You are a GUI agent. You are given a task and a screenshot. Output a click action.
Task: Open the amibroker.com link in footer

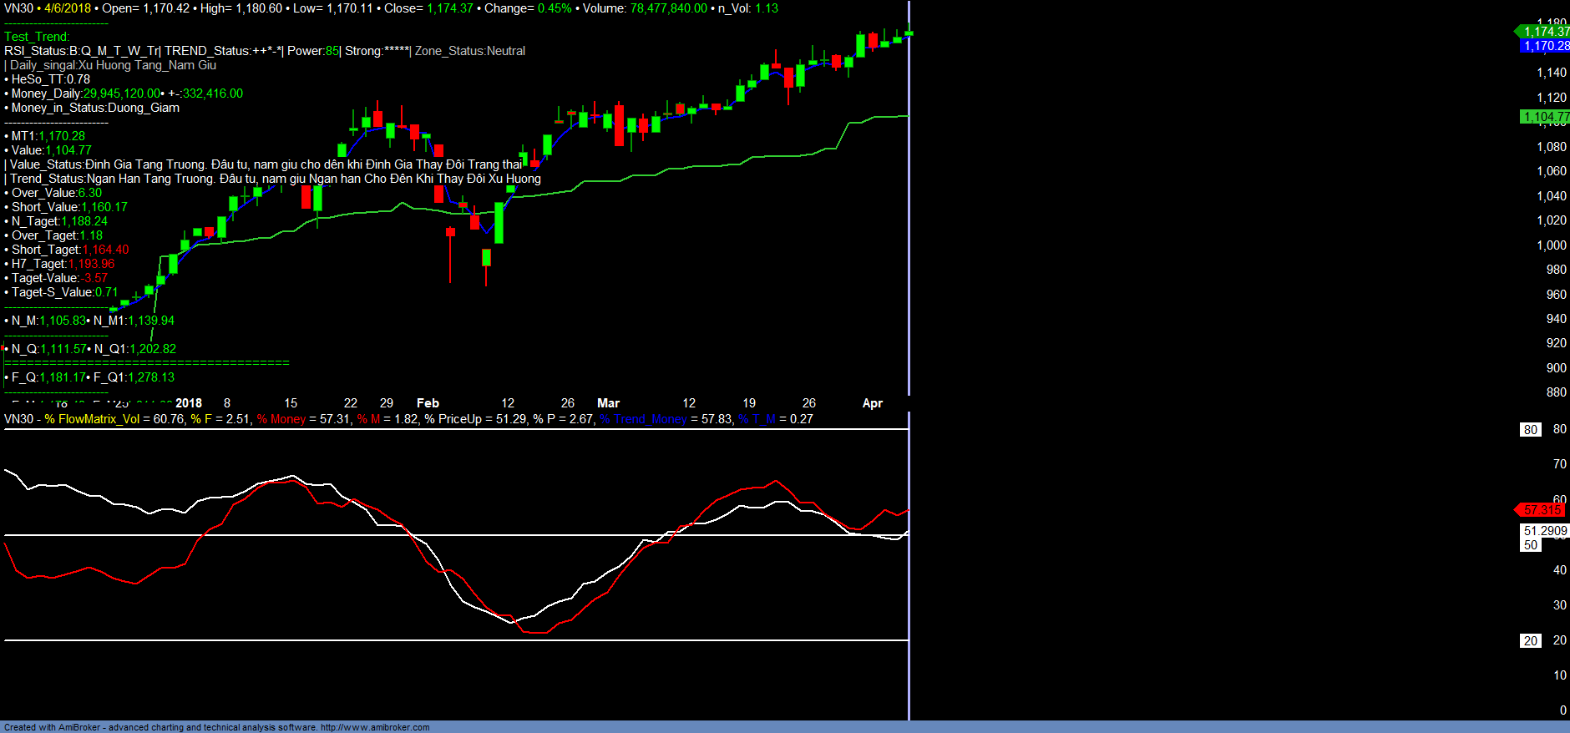coord(375,727)
